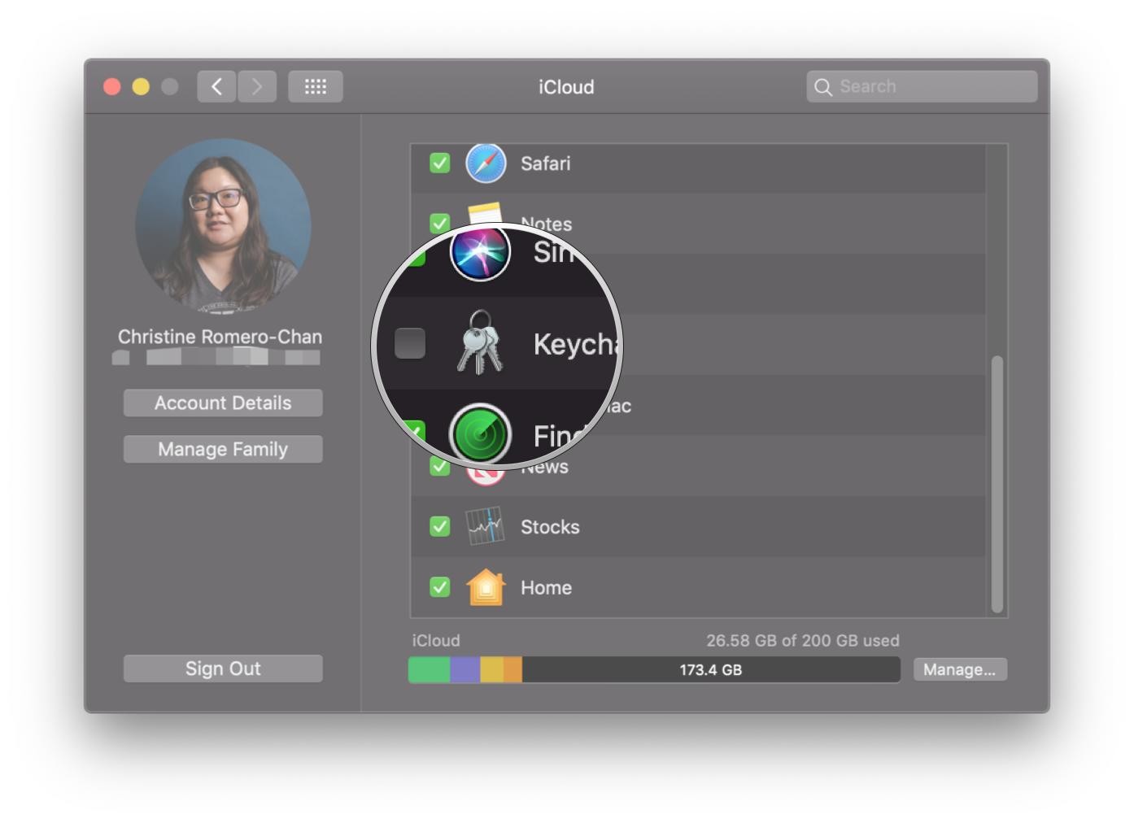Click the green storage bar segment
This screenshot has height=823, width=1134.
(x=430, y=669)
